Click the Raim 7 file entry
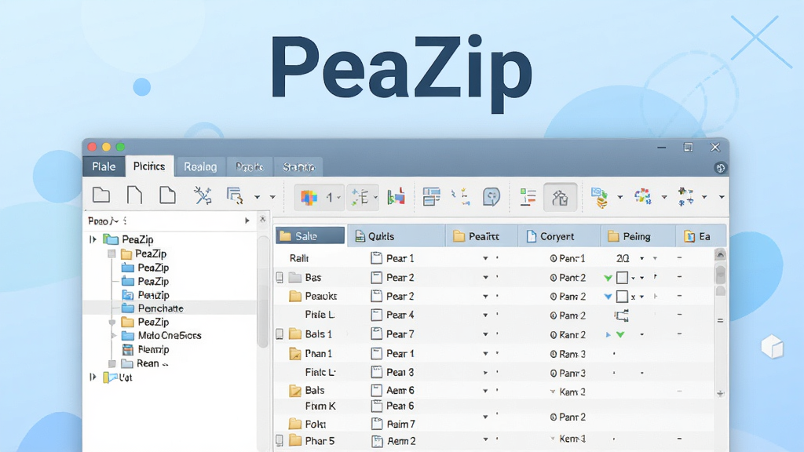This screenshot has width=804, height=452. (401, 425)
